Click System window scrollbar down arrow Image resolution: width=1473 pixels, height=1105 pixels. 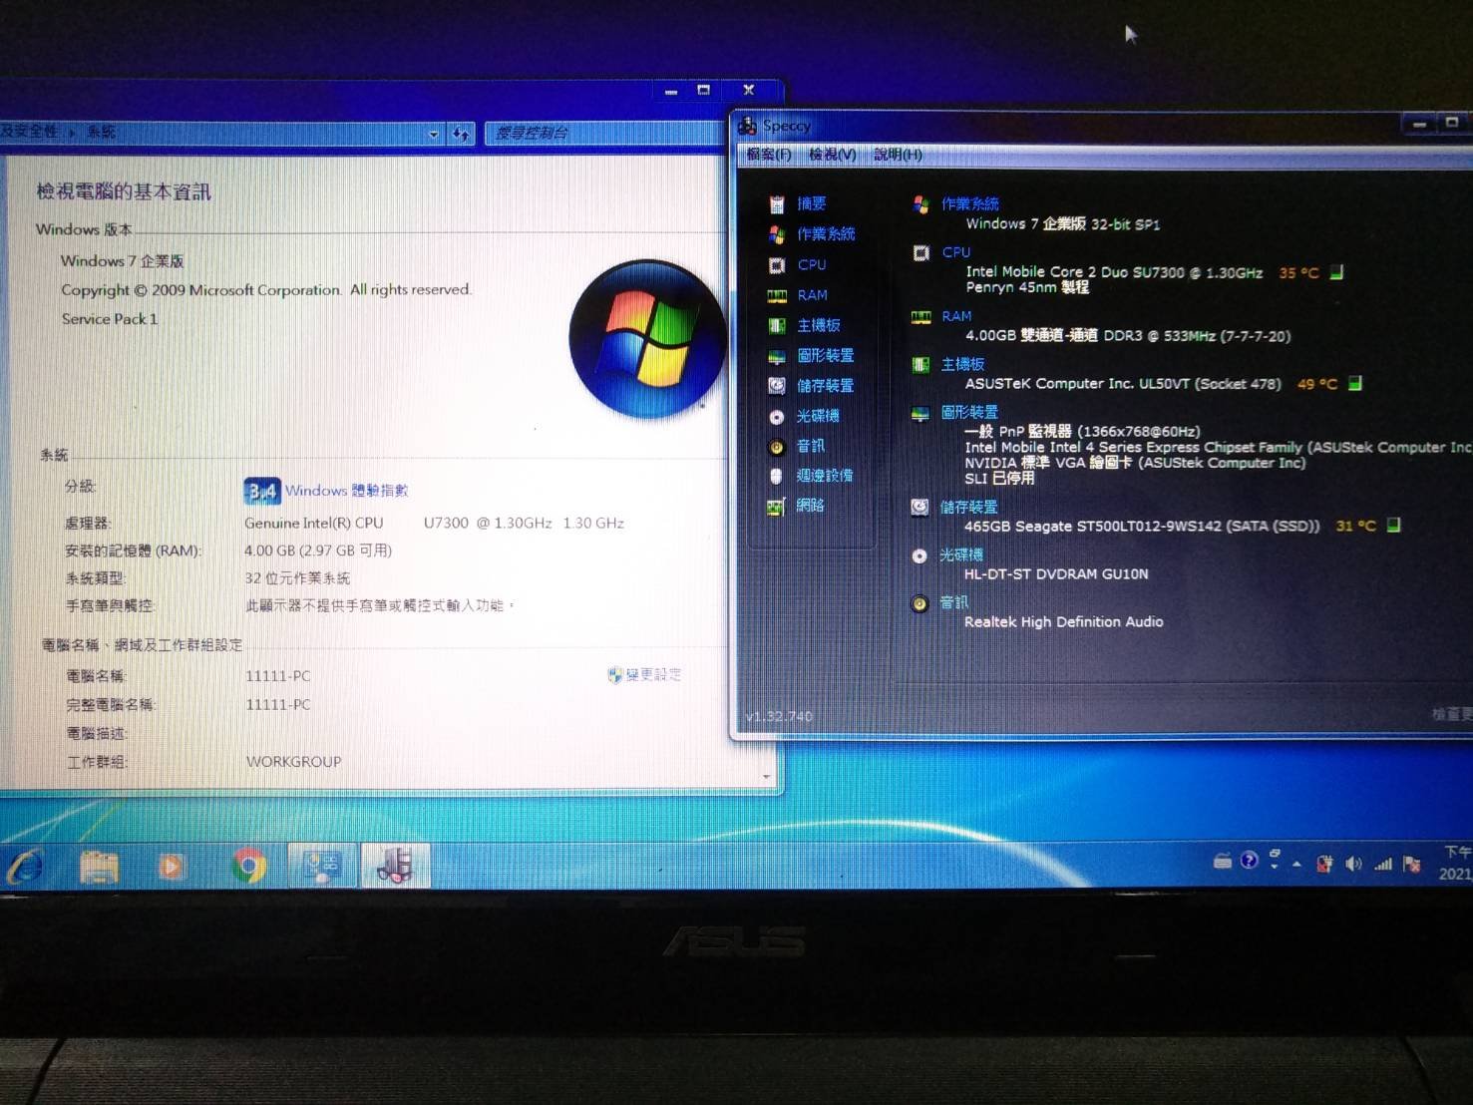(x=766, y=776)
